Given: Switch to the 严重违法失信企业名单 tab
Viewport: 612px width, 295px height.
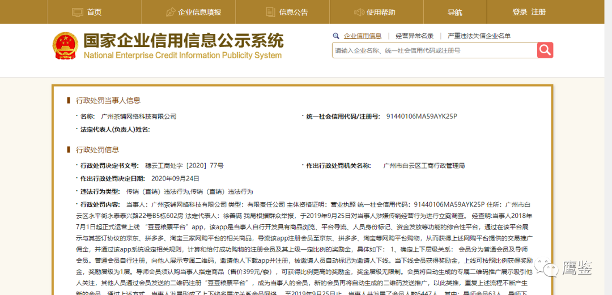Looking at the screenshot, I should click(x=479, y=36).
